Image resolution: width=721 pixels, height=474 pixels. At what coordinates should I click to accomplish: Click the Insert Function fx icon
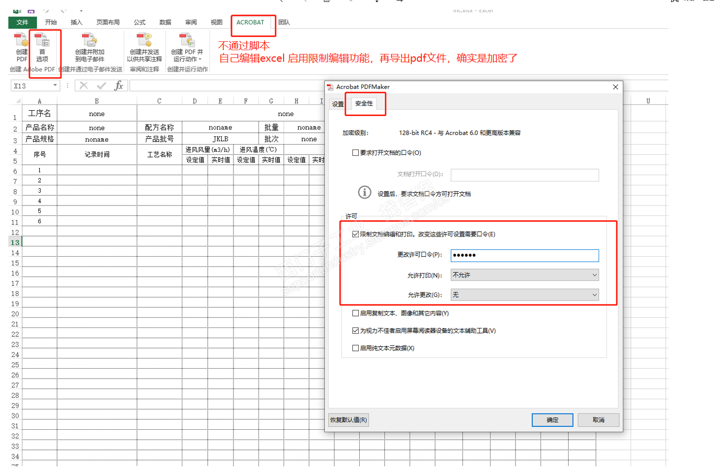click(x=118, y=86)
